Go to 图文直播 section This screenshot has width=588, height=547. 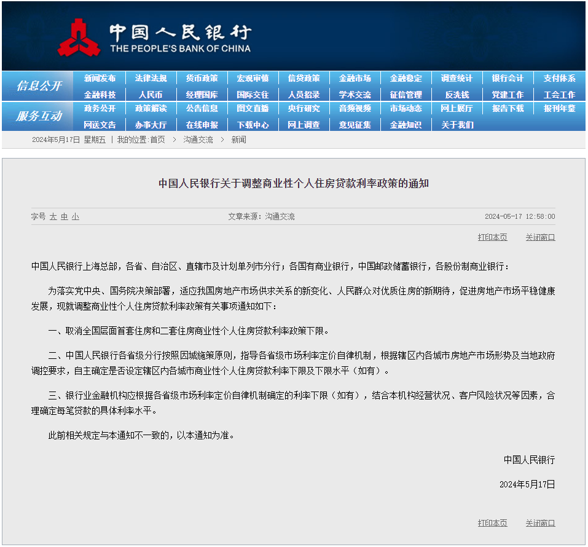253,108
